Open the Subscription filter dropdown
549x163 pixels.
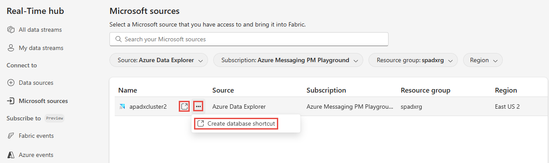(x=288, y=60)
